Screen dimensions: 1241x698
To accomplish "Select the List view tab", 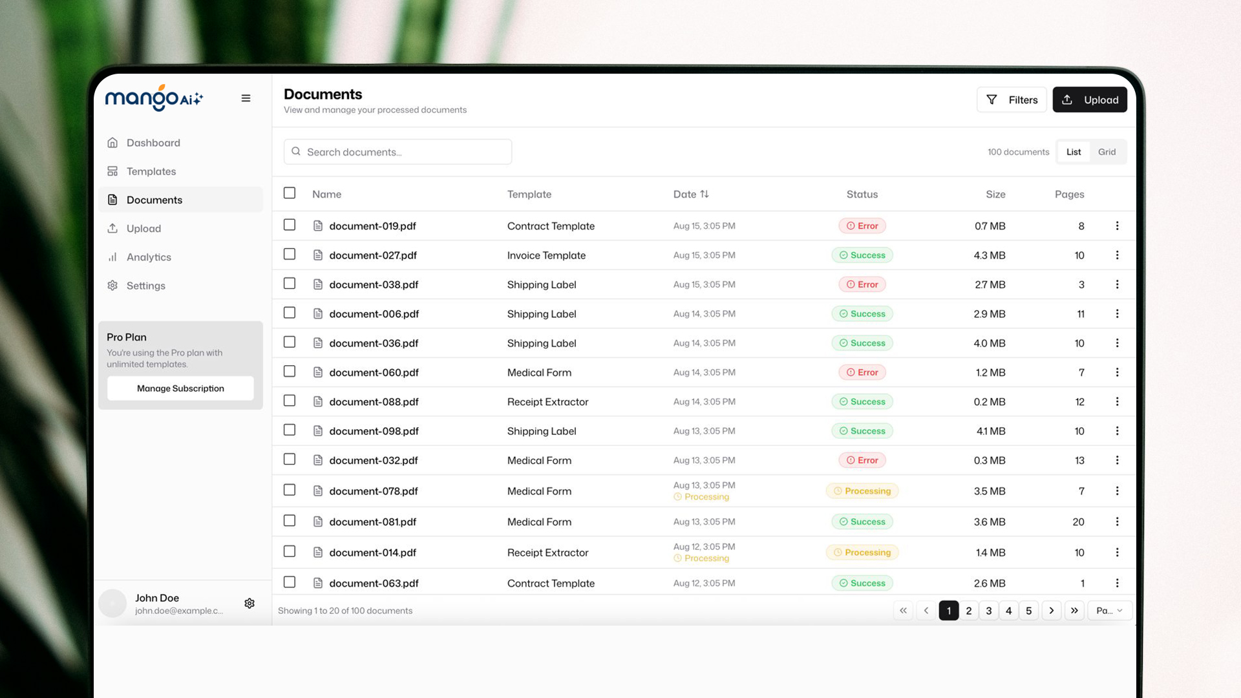I will (1073, 151).
